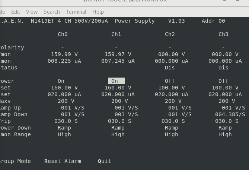This screenshot has height=170, width=249.
Task: Open the Search menu
Action: tap(51, 12)
